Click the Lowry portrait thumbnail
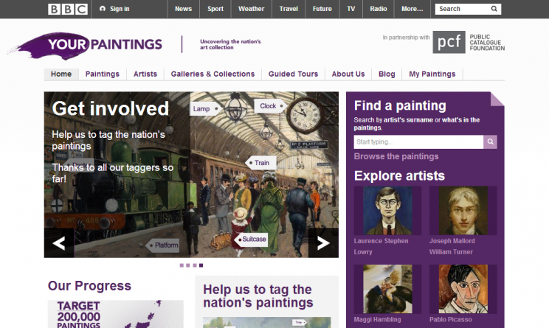The image size is (549, 328). pos(387,211)
